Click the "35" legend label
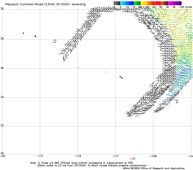Image resolution: width=193 pixels, height=170 pixels. pyautogui.click(x=161, y=7)
